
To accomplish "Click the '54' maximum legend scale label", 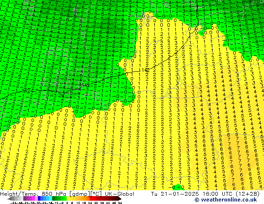I will (120, 203).
